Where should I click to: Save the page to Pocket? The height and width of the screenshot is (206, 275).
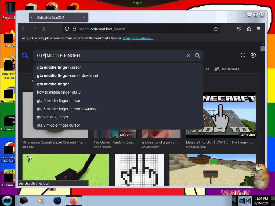pos(239,29)
